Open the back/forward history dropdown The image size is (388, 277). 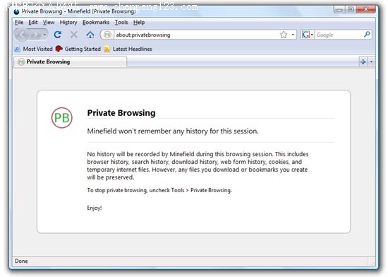coord(44,35)
